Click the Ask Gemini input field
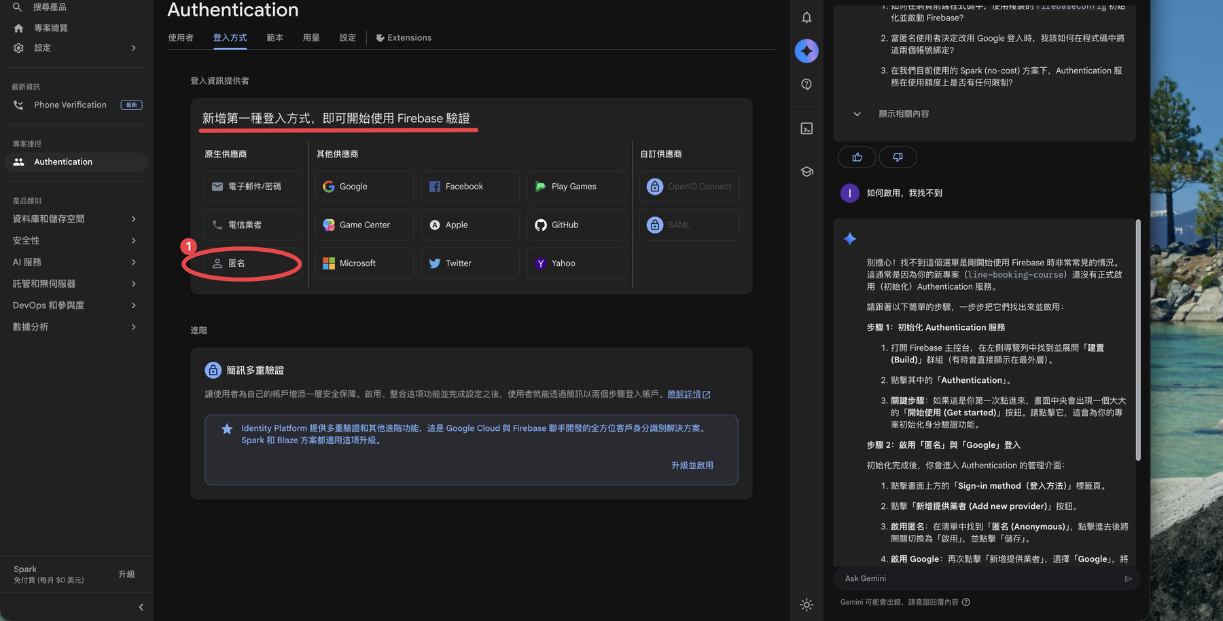 [x=979, y=579]
